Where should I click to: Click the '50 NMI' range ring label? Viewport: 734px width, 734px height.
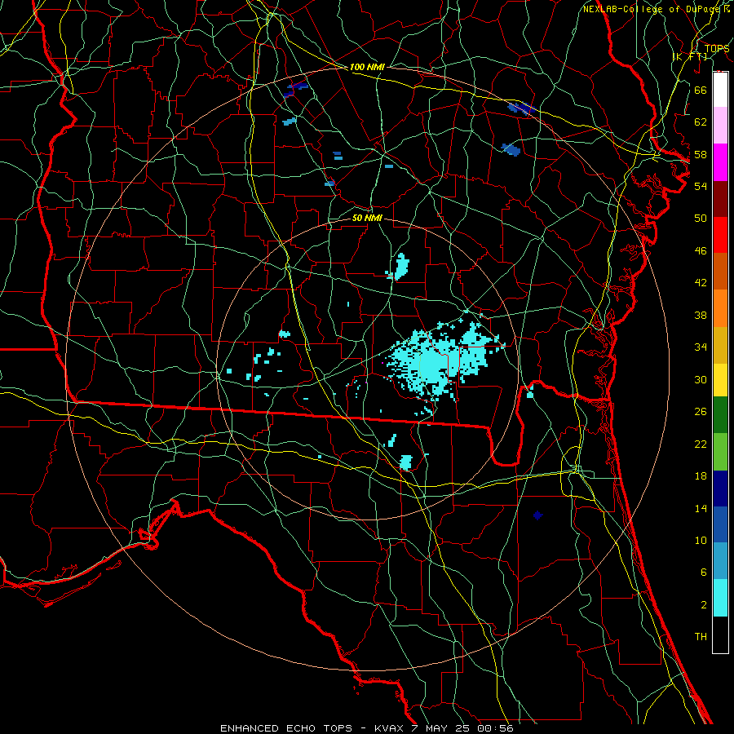tap(367, 218)
